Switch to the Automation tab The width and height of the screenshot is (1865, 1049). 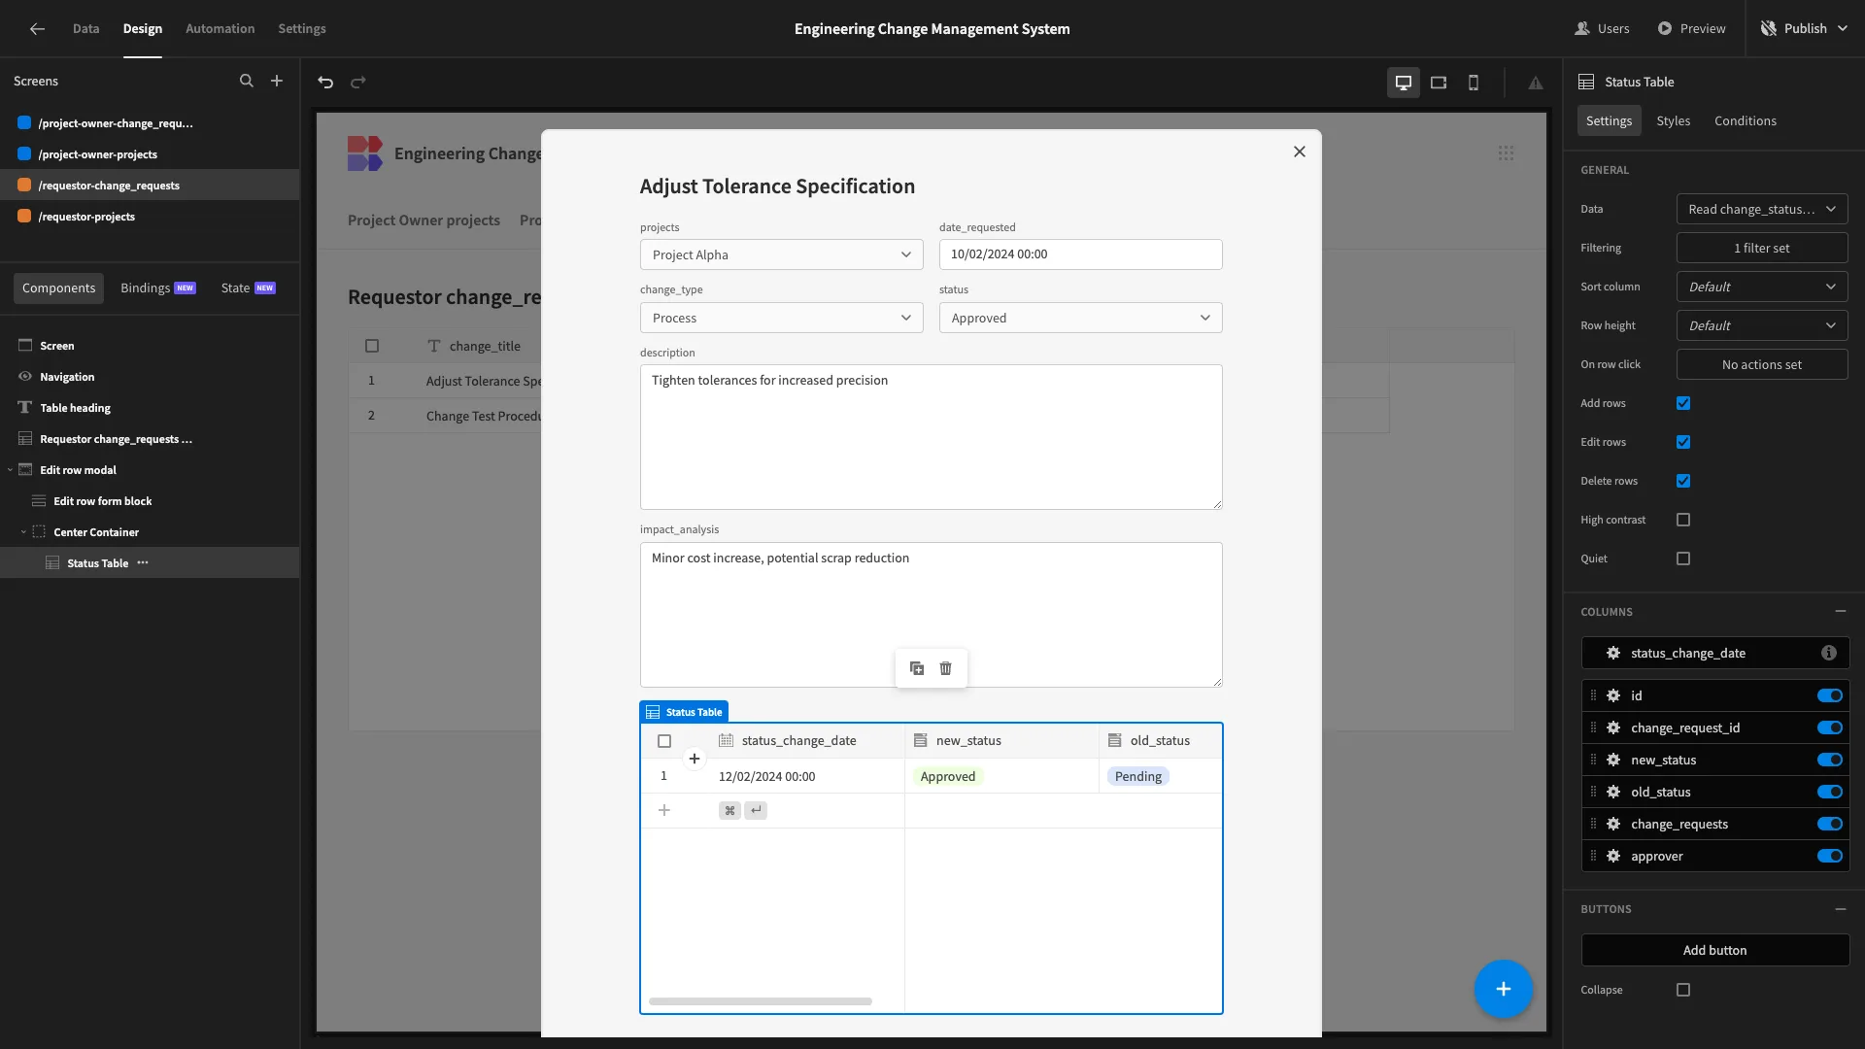click(220, 28)
